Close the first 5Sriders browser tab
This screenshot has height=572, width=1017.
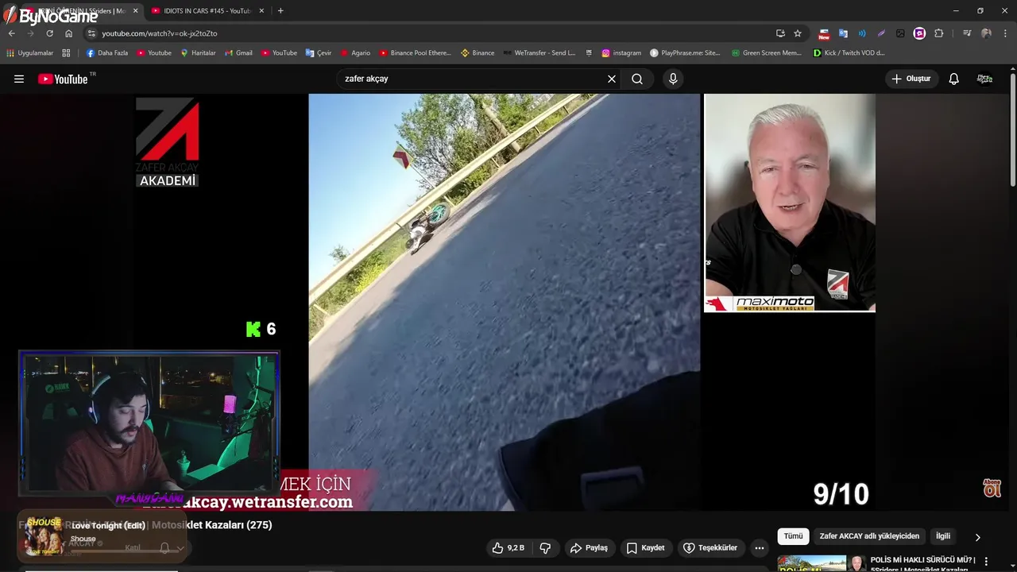coord(135,10)
